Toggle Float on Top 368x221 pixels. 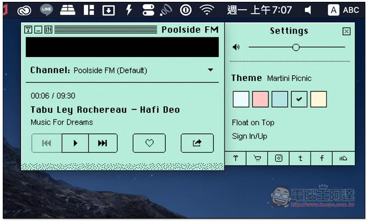coord(253,122)
